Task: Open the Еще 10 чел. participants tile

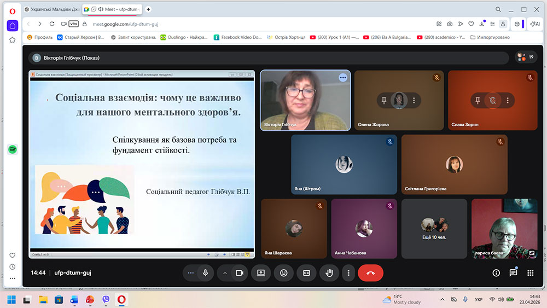Action: (434, 228)
